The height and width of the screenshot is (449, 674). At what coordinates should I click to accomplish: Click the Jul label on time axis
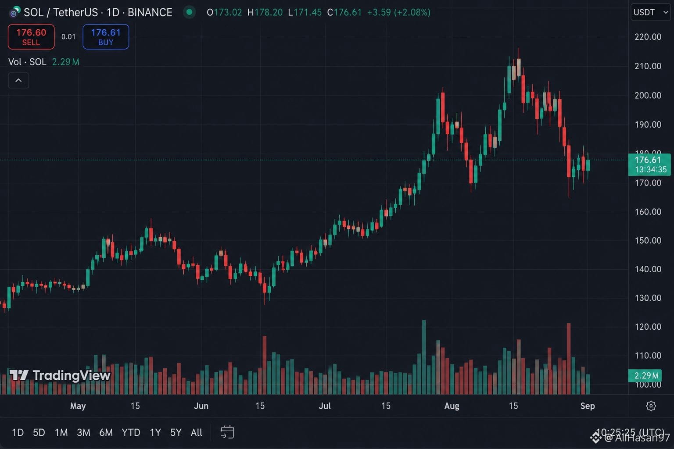click(x=325, y=406)
